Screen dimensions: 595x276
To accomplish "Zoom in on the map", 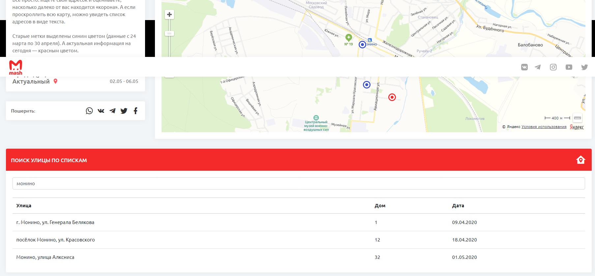I will pos(169,14).
